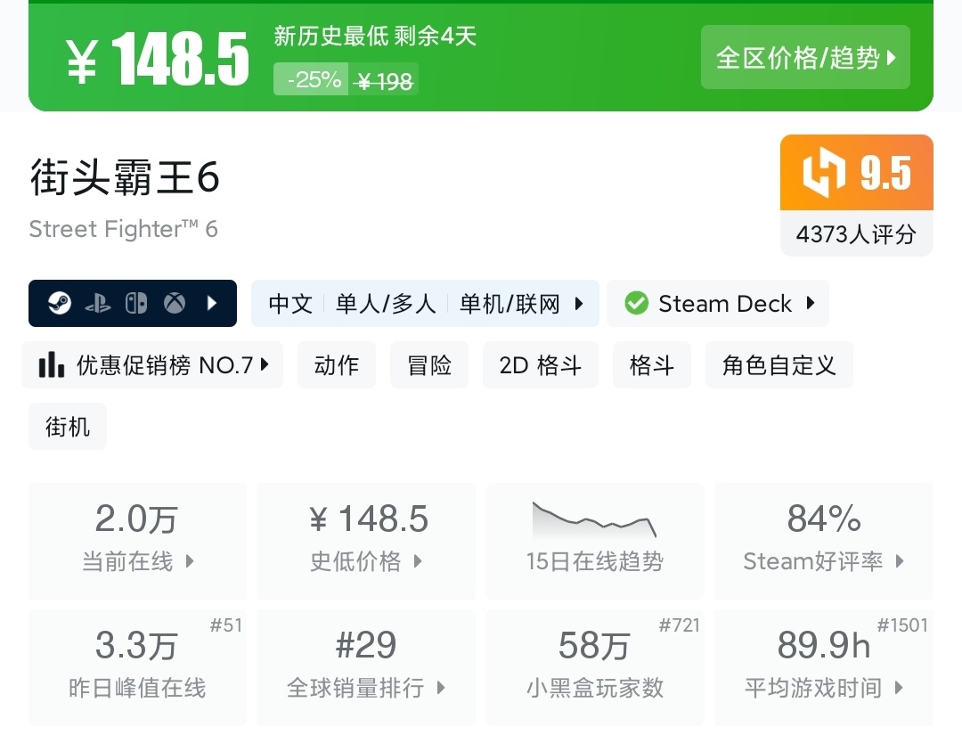Select the 2D 格斗 tag
Screen dimensions: 962x735
click(x=541, y=365)
